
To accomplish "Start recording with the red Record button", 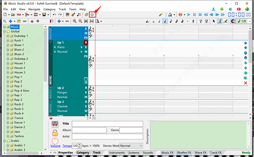I will tap(180, 14).
